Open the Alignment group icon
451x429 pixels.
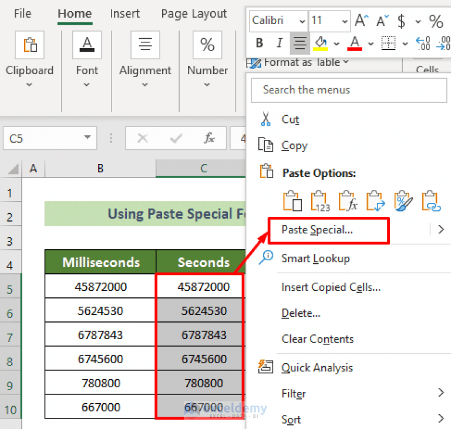coord(145,45)
